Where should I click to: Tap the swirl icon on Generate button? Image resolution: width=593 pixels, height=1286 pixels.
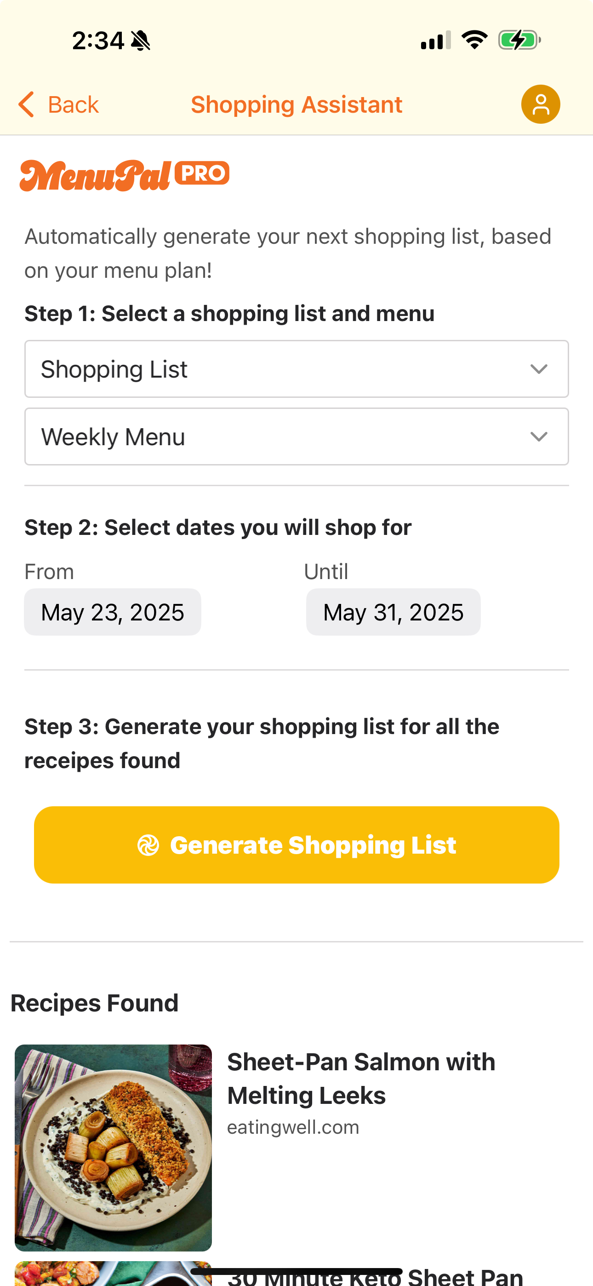148,845
